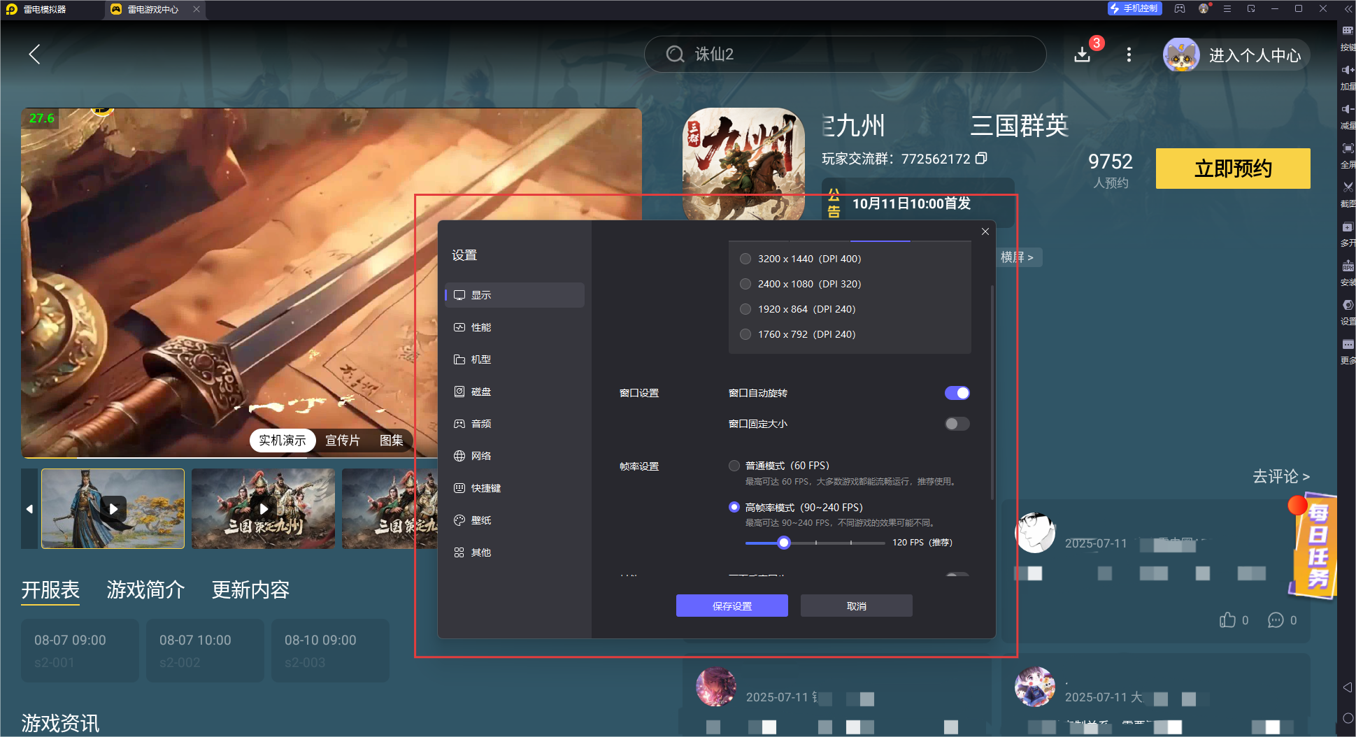
Task: Open 网络 settings section
Action: [x=515, y=456]
